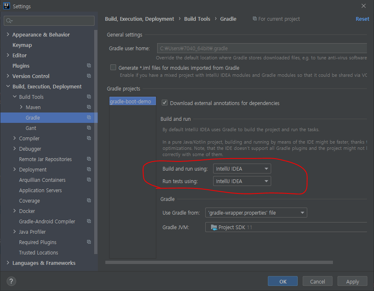
Task: Click the settings tree vertical scrollbar
Action: (96, 142)
